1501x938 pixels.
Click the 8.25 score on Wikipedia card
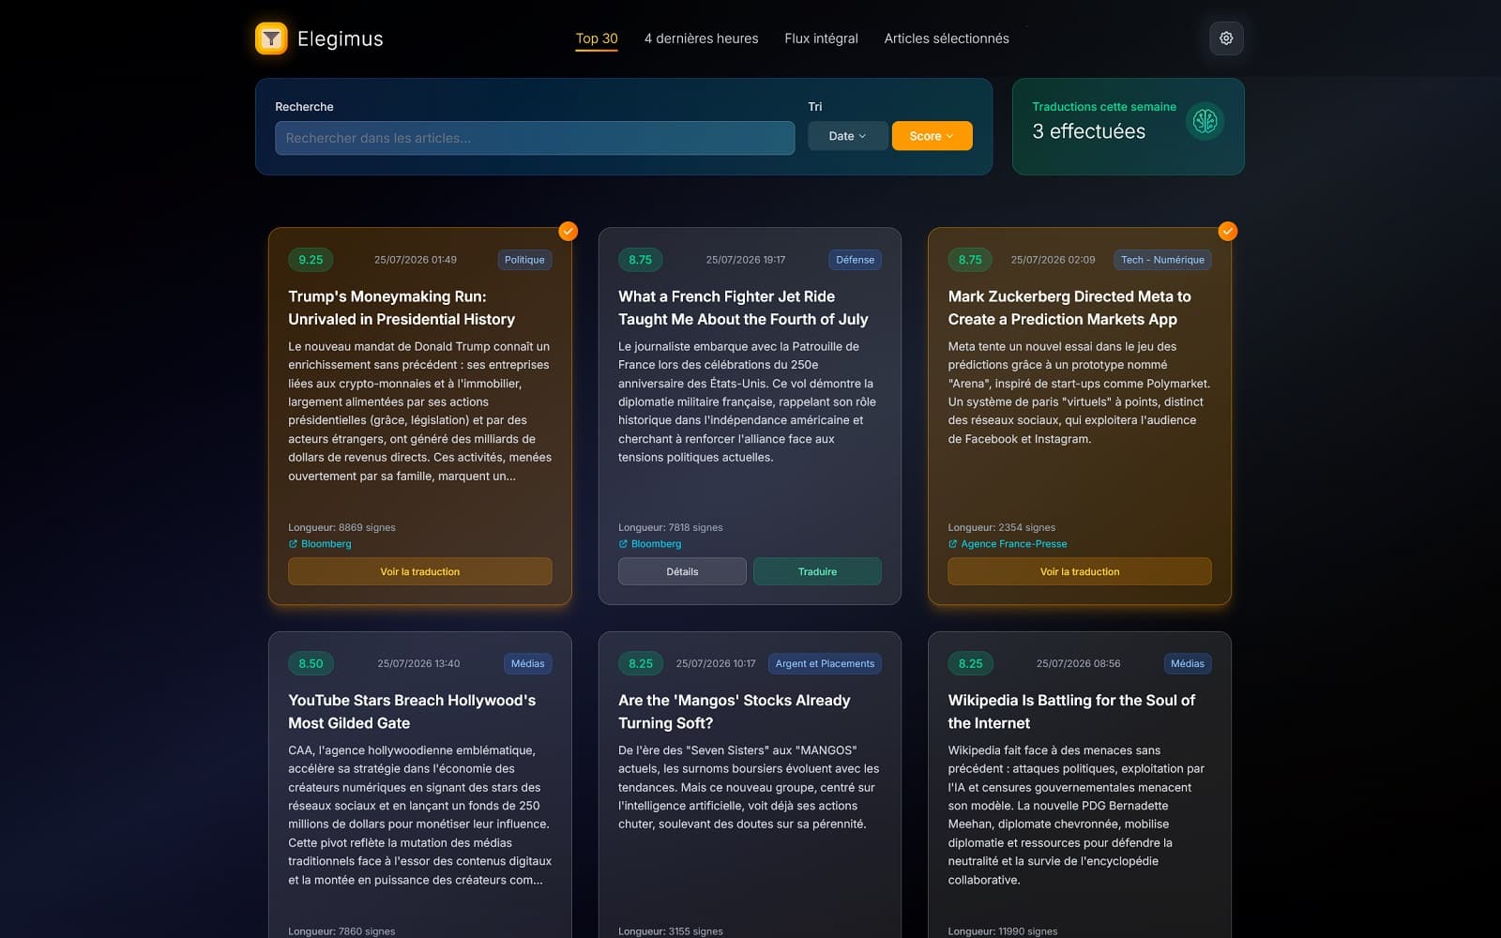coord(970,663)
